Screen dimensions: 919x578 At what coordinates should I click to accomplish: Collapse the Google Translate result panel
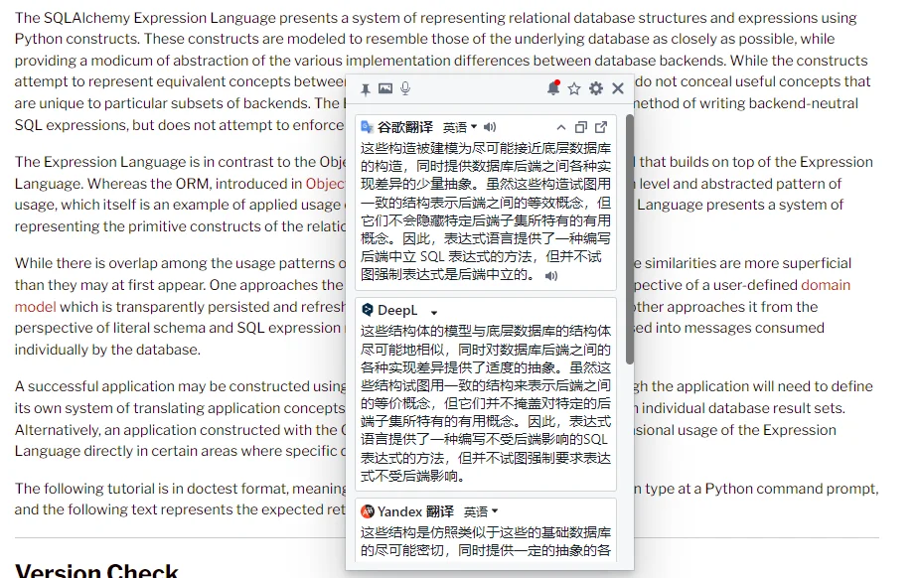(x=561, y=127)
